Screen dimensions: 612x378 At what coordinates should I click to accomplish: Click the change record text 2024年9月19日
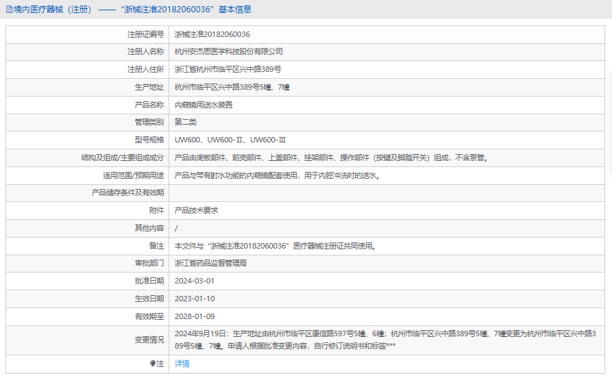(x=385, y=340)
